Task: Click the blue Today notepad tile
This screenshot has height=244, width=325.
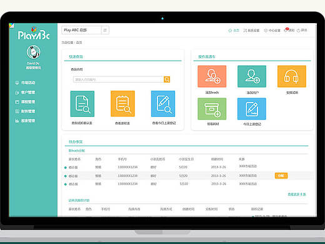Action: [252, 109]
